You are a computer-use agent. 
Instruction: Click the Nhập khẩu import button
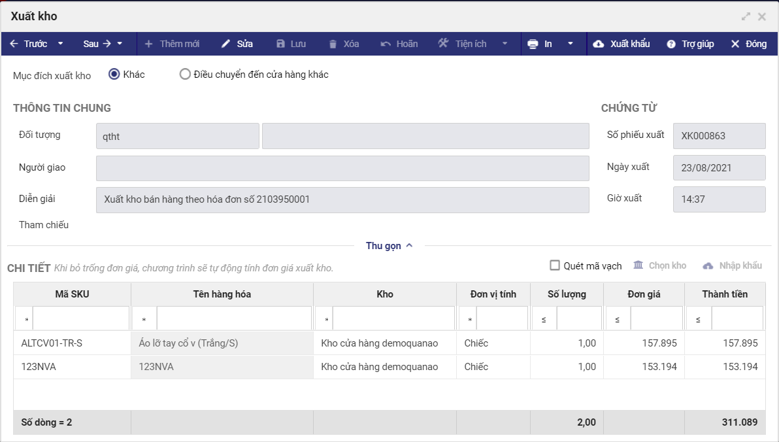point(732,265)
